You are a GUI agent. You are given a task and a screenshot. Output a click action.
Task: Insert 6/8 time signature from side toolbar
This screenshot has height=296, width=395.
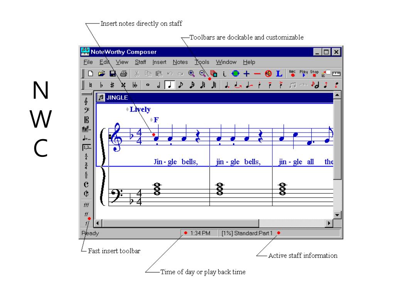[x=86, y=175]
